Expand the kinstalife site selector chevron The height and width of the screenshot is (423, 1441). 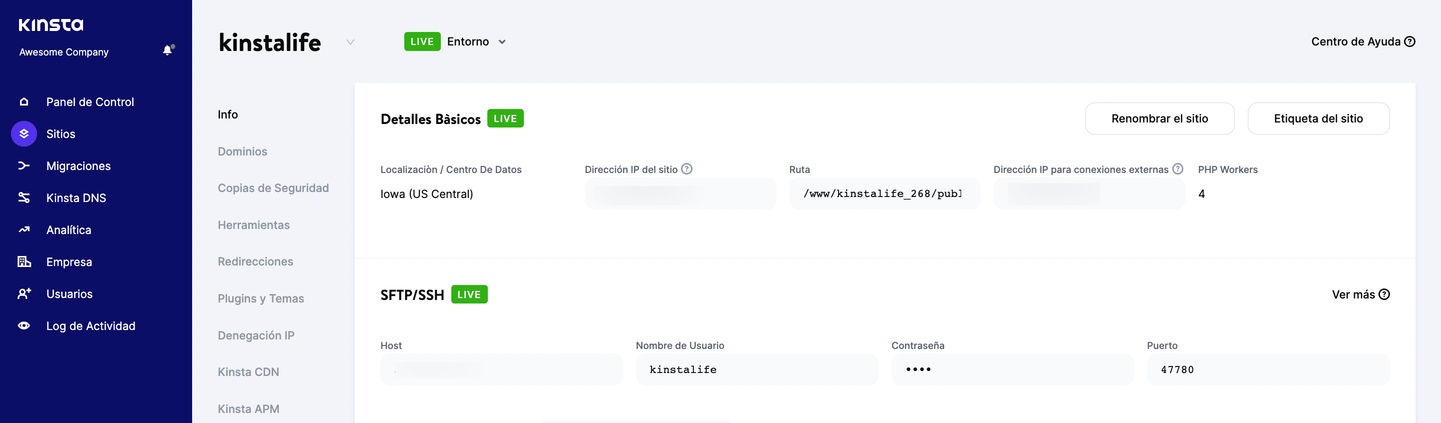(x=350, y=42)
